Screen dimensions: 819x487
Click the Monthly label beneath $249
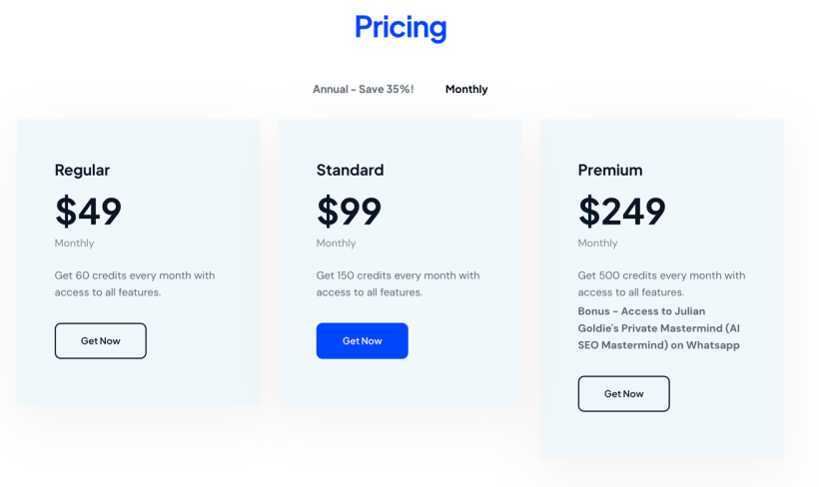[x=597, y=243]
